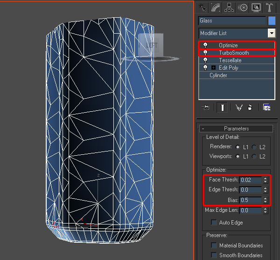Click the Edge Thresh spinner arrows

(266, 190)
